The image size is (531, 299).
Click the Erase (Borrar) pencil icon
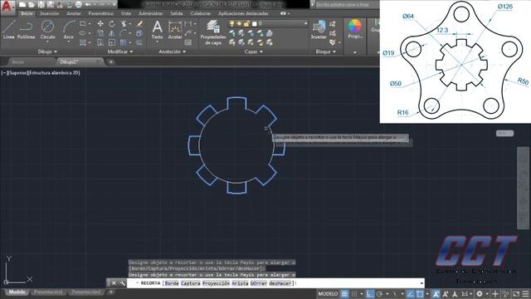[x=139, y=24]
